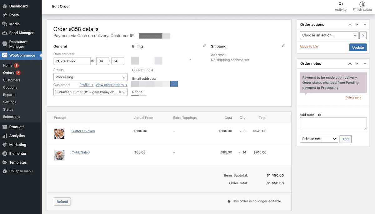Click the Items Subtotal $1,450.00 value
375x214 pixels.
275,176
